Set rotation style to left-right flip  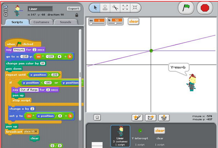pyautogui.click(x=6, y=11)
